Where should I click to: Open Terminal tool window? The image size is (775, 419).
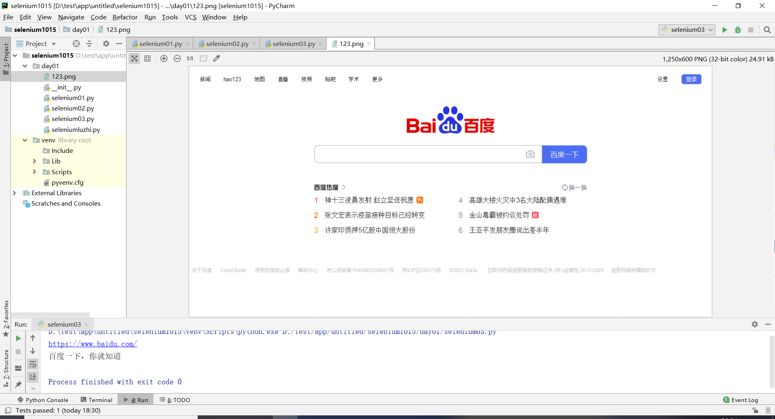pos(96,400)
